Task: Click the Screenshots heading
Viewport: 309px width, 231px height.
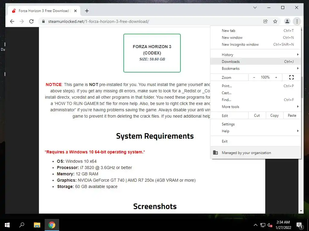Action: tap(155, 206)
